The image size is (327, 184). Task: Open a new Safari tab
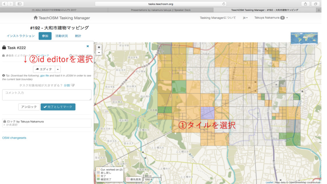coord(318,10)
